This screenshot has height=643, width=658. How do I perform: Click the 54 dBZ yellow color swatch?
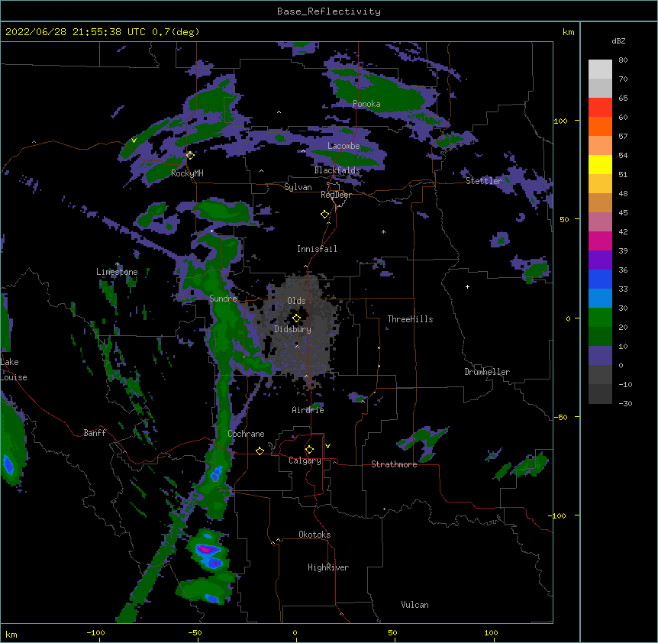[x=600, y=164]
